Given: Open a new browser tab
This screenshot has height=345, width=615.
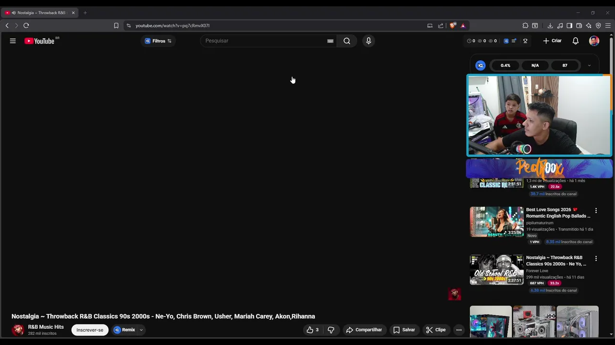Looking at the screenshot, I should coord(85,13).
